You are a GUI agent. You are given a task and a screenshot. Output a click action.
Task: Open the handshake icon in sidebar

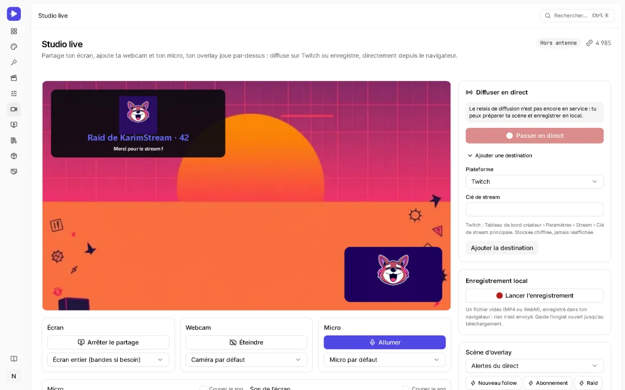(x=14, y=172)
